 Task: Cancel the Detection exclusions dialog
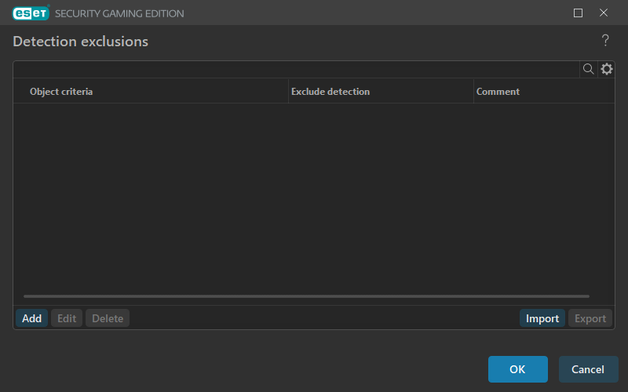[588, 369]
